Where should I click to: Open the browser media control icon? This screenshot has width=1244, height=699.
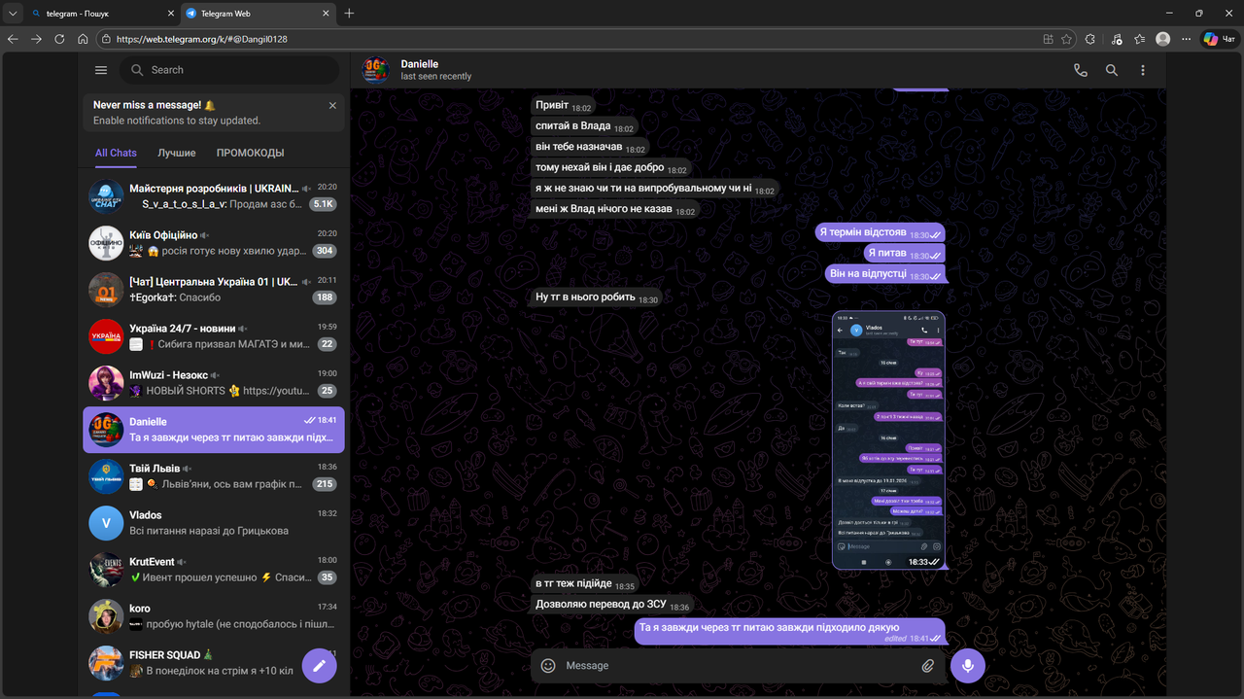[1115, 39]
